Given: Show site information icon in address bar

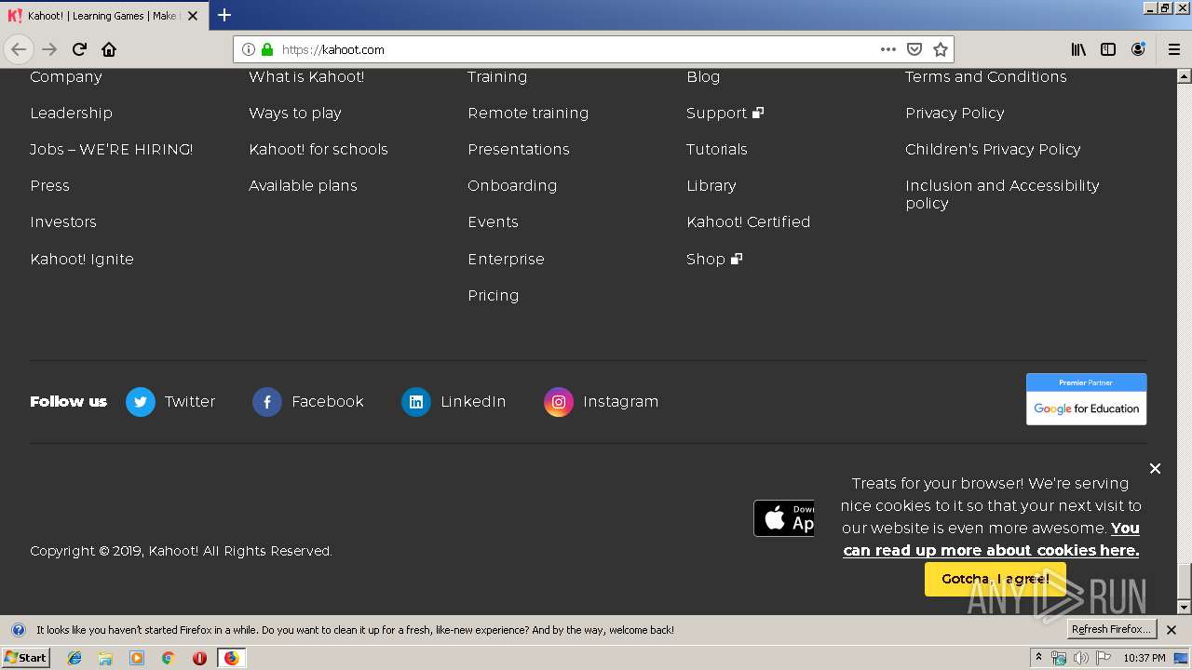Looking at the screenshot, I should [249, 49].
